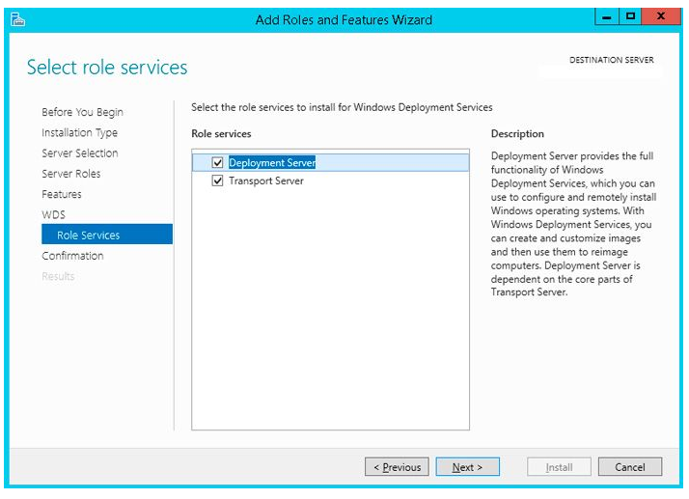Select the Transport Server role service label
The image size is (689, 499).
265,180
